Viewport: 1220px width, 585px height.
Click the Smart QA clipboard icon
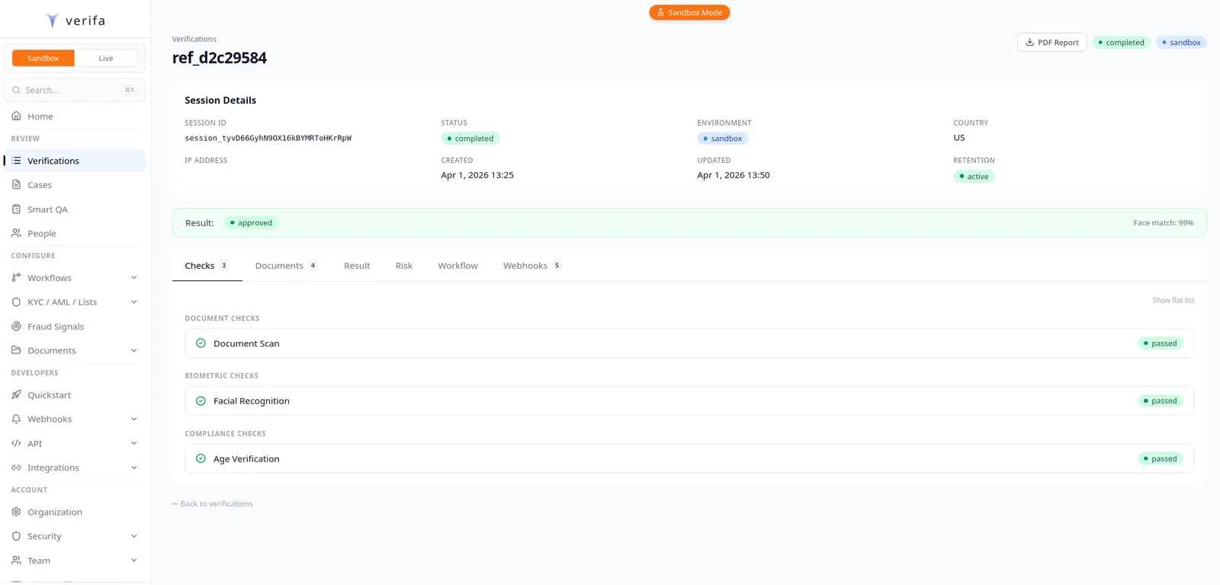[x=16, y=209]
